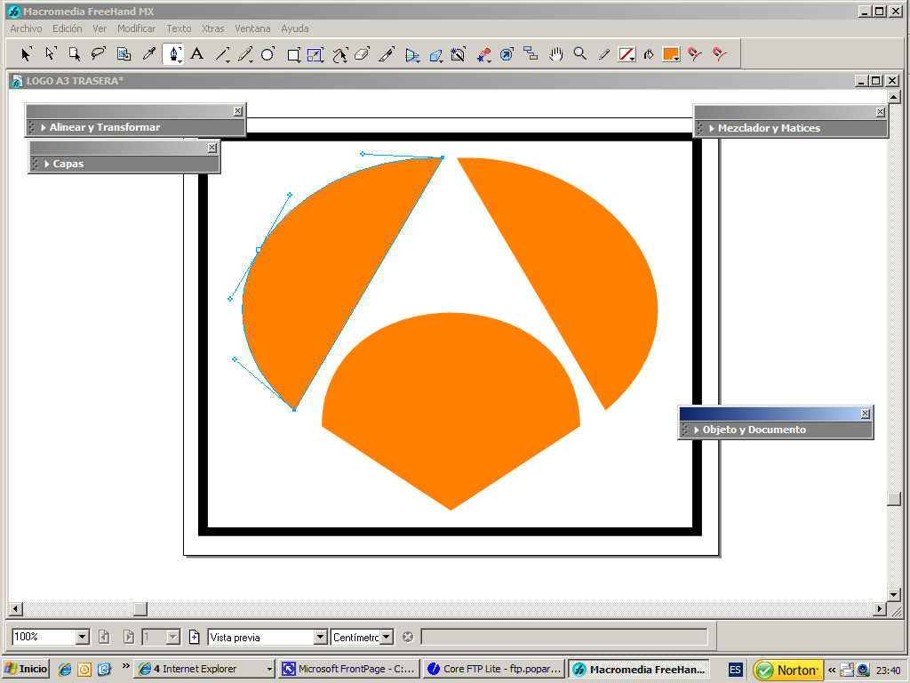
Task: Select the Pointer tool
Action: 26,54
